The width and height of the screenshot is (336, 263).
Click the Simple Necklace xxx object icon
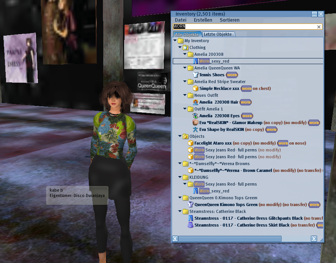click(x=196, y=88)
